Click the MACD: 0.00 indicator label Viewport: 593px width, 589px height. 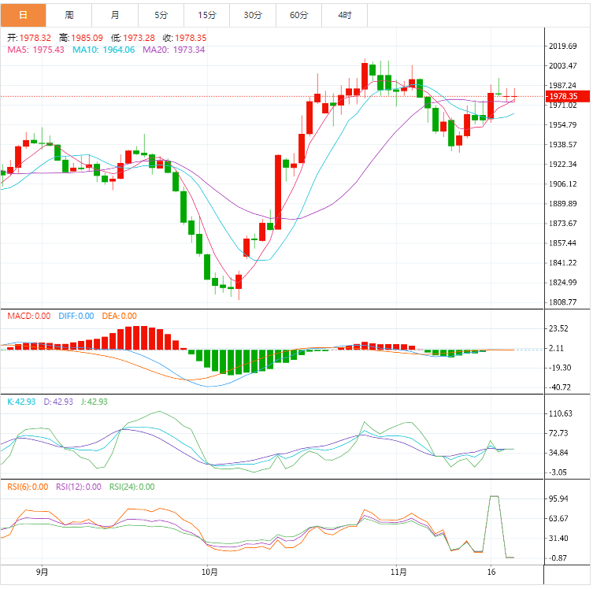pos(29,316)
